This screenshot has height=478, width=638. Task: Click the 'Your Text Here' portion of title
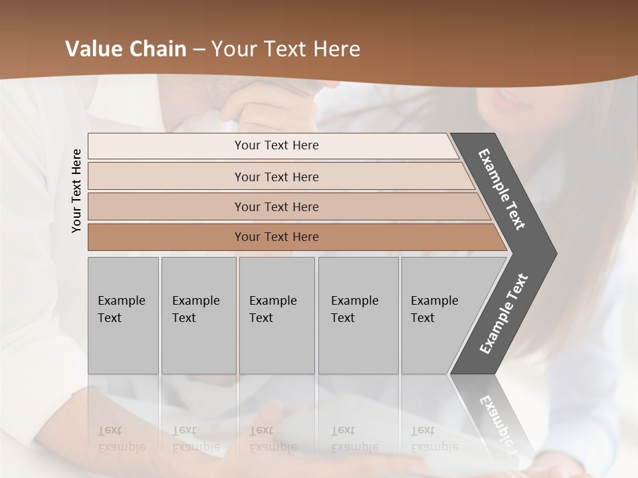click(286, 49)
